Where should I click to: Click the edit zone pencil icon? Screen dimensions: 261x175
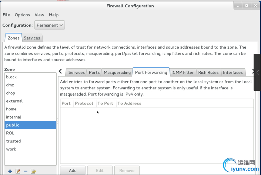[18, 171]
